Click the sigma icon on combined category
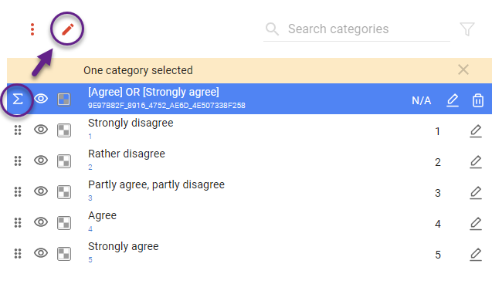The height and width of the screenshot is (284, 492). pyautogui.click(x=18, y=100)
